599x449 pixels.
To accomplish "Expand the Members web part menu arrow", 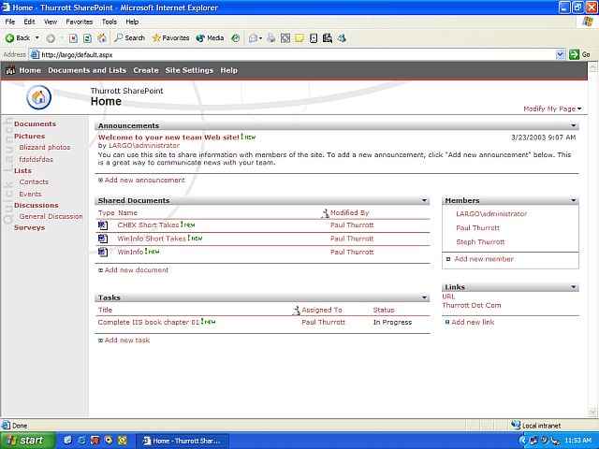I will (x=574, y=200).
